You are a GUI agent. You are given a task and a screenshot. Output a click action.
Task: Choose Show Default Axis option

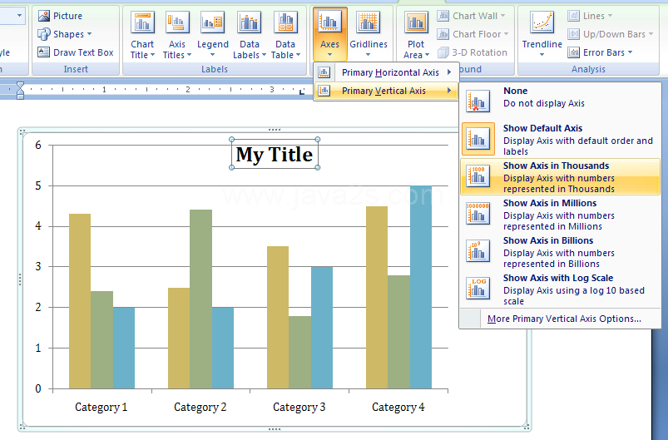point(560,139)
